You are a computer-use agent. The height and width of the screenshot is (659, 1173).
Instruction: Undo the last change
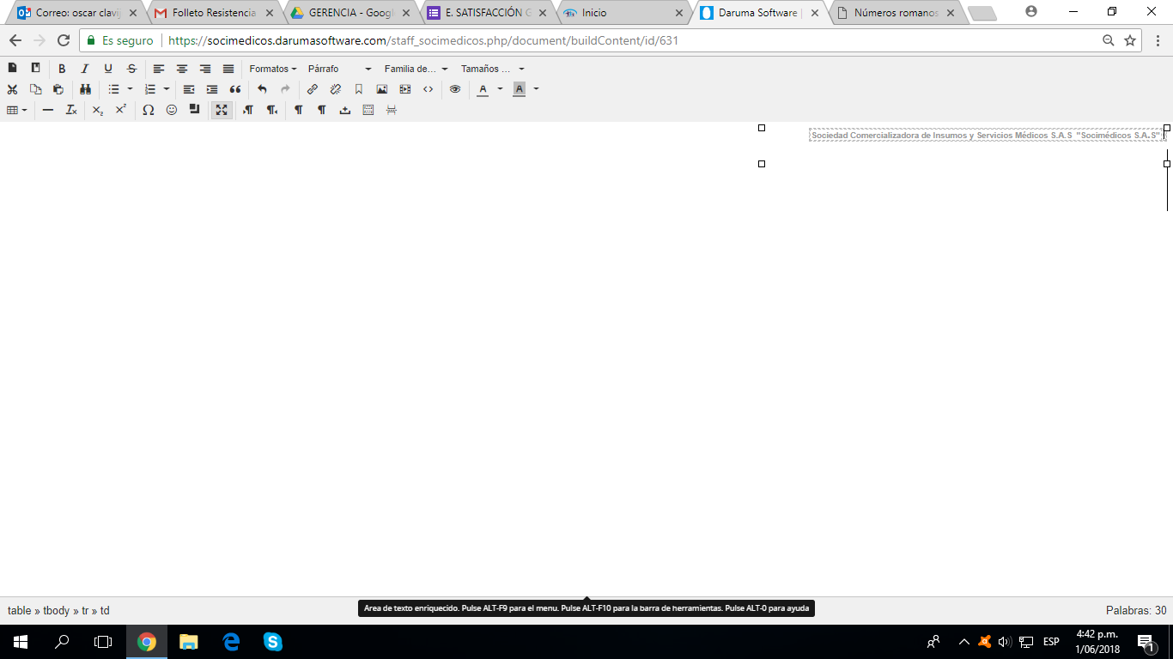coord(263,89)
